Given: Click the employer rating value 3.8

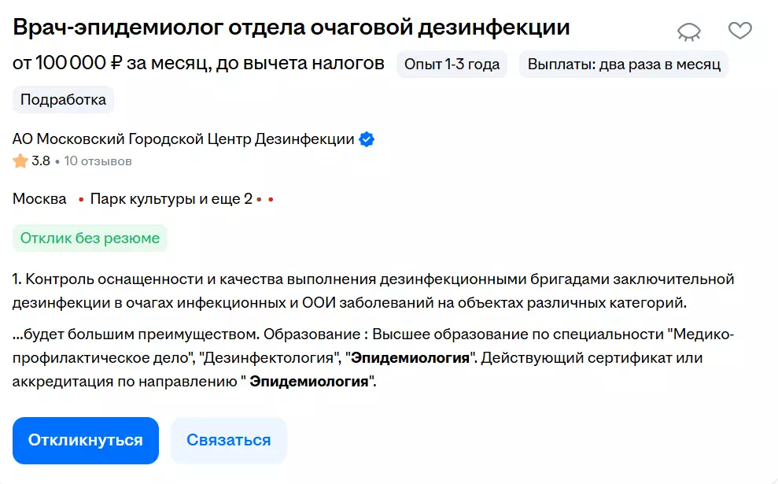Looking at the screenshot, I should click(x=41, y=161).
